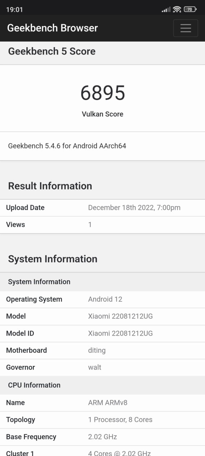Viewport: 205px width, 456px height.
Task: Tap Geekbench 5.4.6 for Android AArch64 text
Action: [x=67, y=146]
